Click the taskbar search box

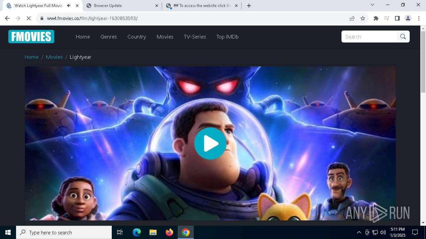(64, 232)
